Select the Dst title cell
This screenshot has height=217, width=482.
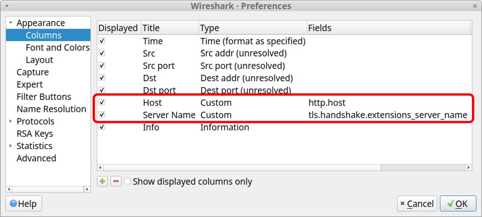pos(150,77)
